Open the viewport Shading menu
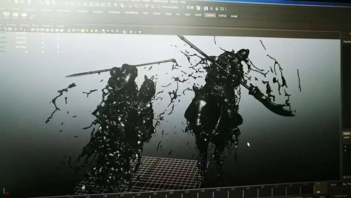Viewport: 351px width, 198px height. point(11,25)
